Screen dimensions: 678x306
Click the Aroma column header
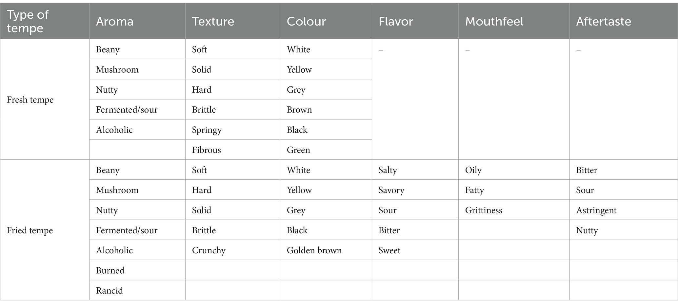point(137,21)
